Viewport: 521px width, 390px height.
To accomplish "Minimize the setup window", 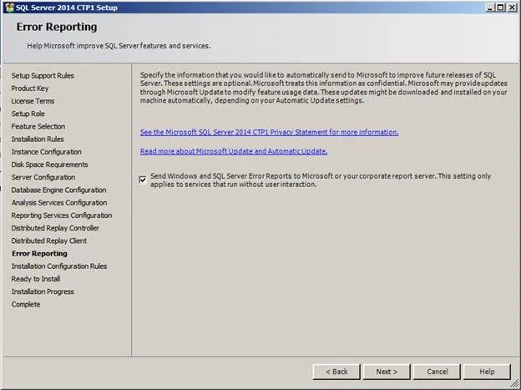I will (x=490, y=8).
